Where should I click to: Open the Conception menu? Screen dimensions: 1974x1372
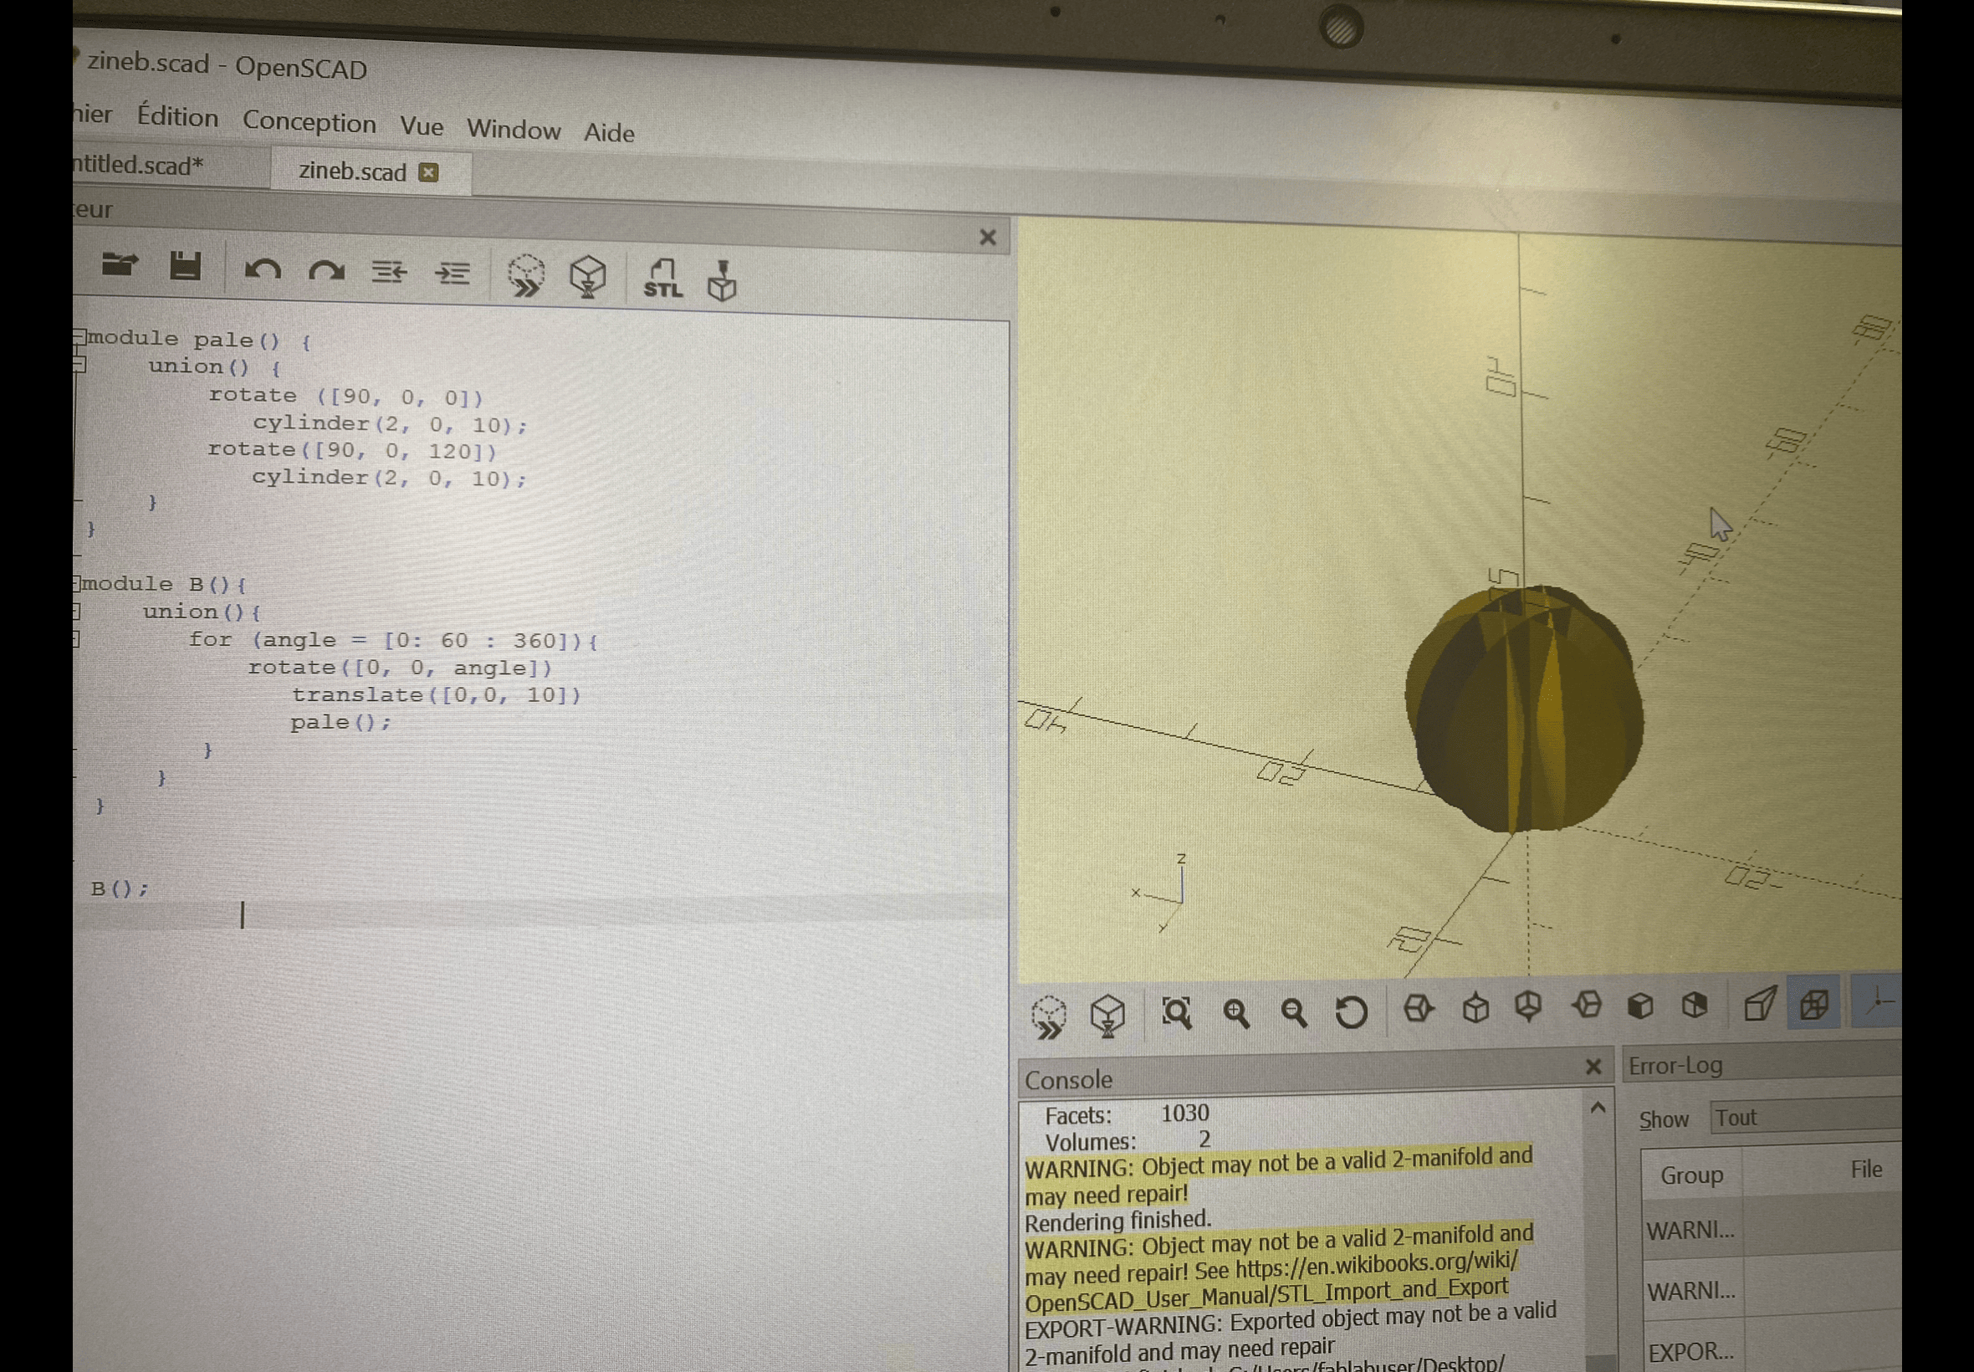pos(309,121)
